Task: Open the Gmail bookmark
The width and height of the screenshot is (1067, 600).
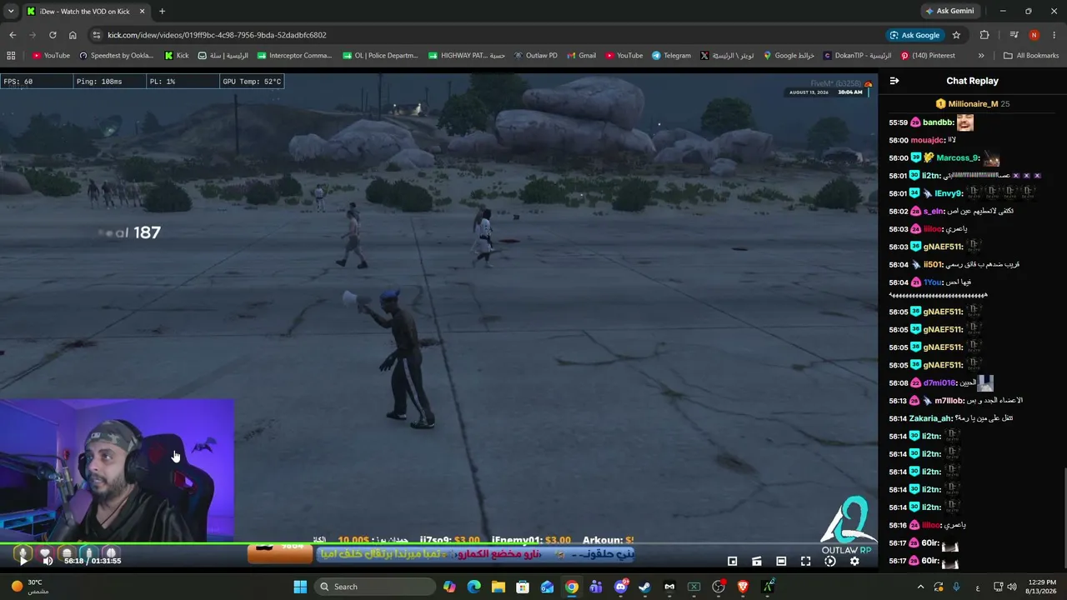Action: pos(581,56)
